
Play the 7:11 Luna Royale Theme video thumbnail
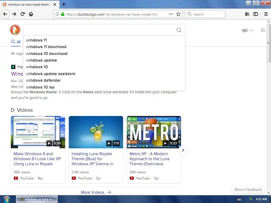tap(96, 132)
